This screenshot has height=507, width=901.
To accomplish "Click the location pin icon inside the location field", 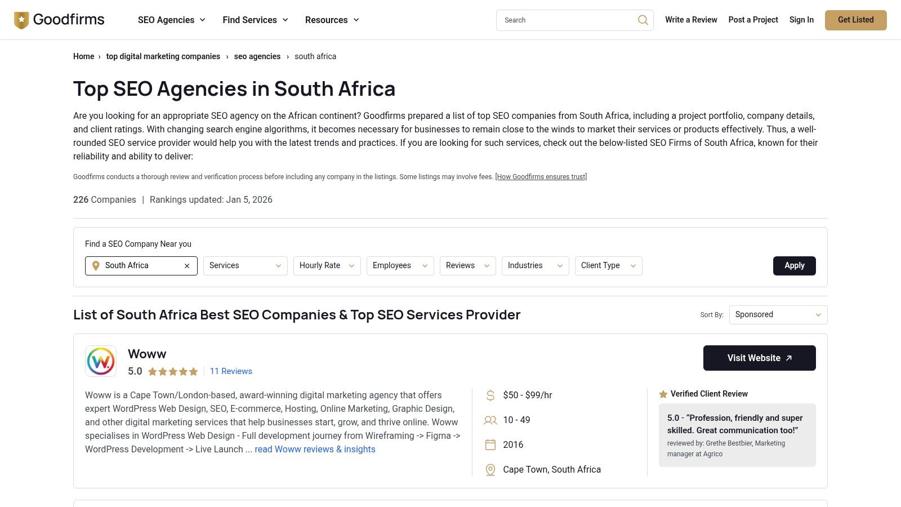I will coord(96,265).
